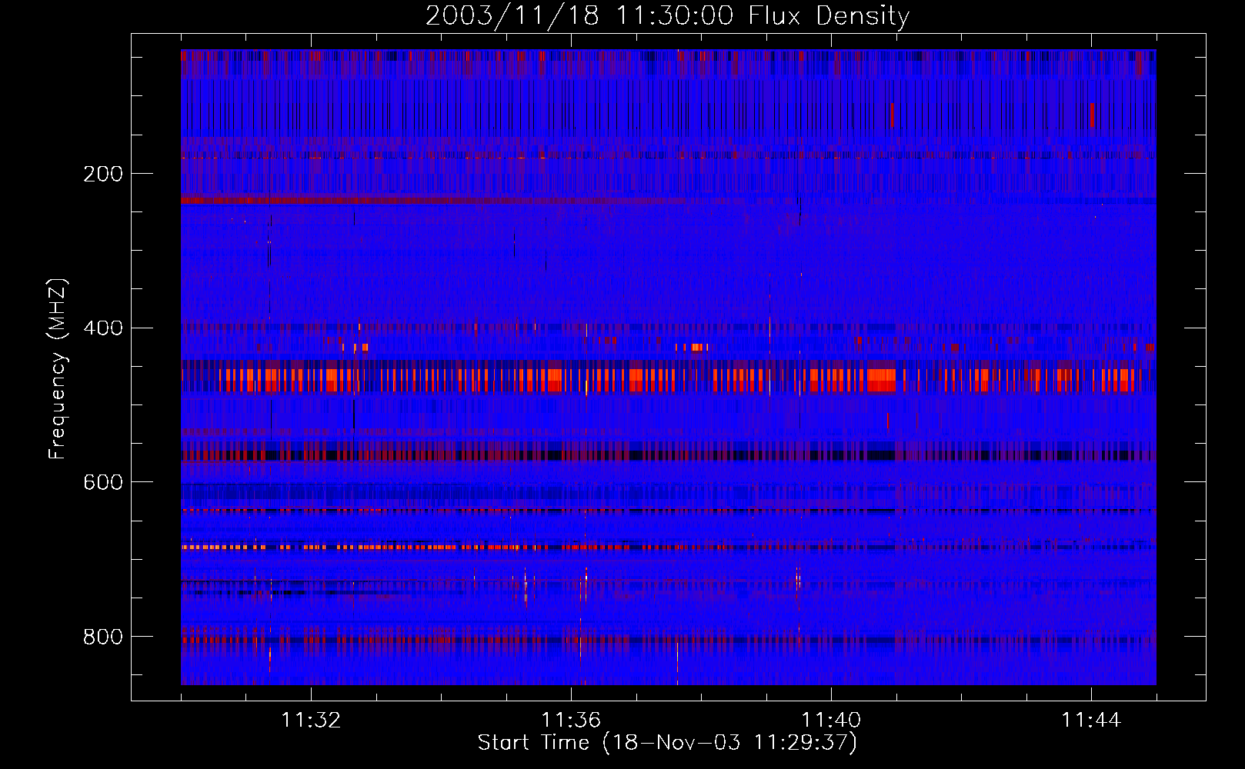Click the 600 frequency tick label
The image size is (1245, 769).
[x=103, y=482]
